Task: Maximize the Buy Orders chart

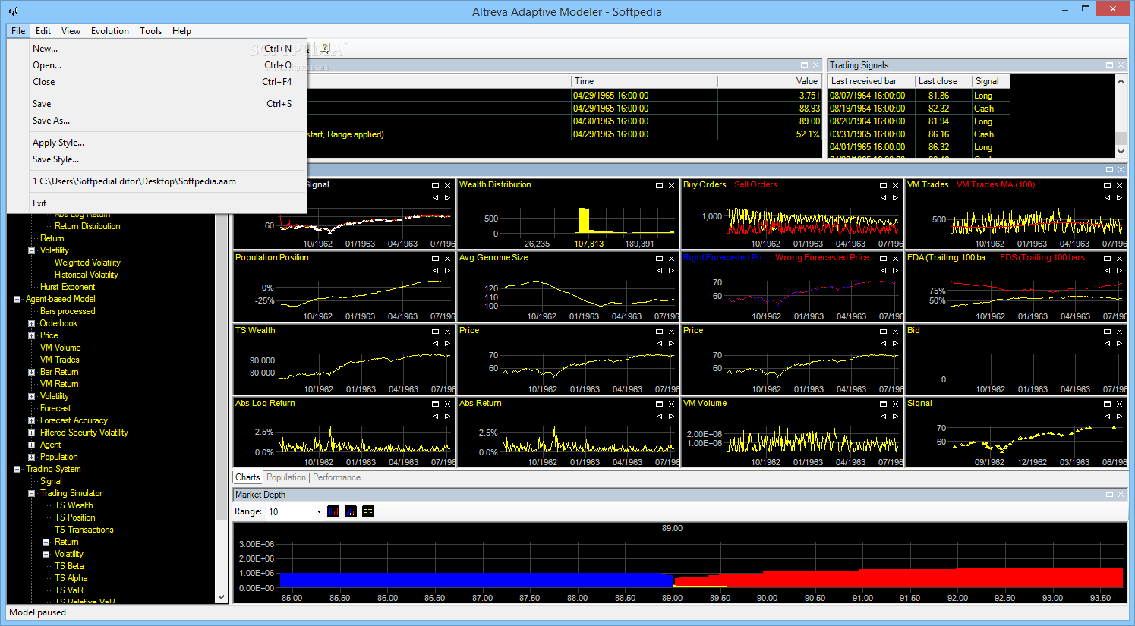Action: pos(883,185)
